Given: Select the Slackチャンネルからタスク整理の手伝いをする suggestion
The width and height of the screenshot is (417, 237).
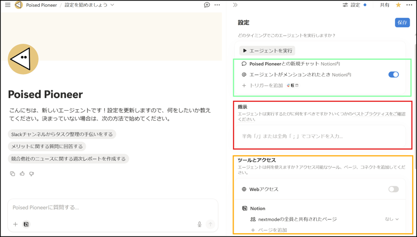Looking at the screenshot, I should point(62,134).
